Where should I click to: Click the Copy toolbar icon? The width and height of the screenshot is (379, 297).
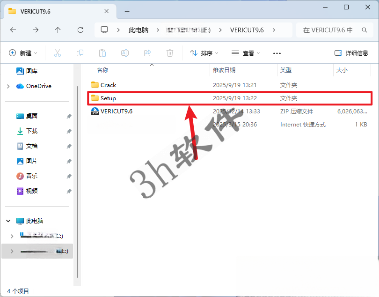80,53
